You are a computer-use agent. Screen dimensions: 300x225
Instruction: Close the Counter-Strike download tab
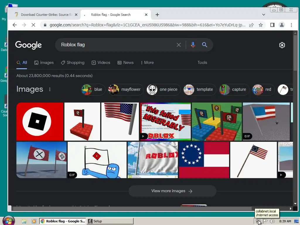click(x=76, y=15)
